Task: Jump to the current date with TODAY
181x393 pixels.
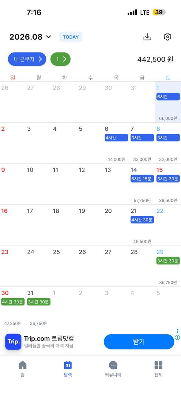Action: [71, 37]
